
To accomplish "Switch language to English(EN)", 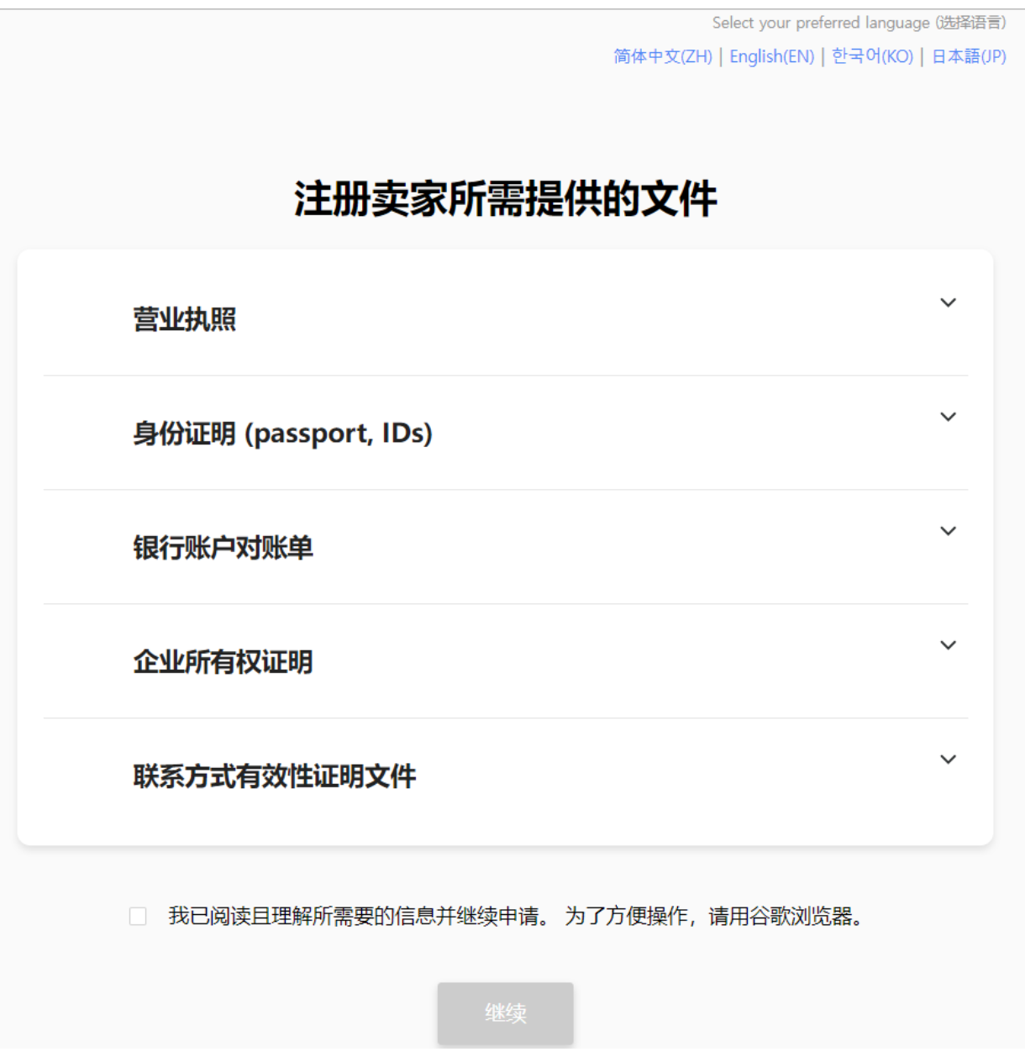I will coord(771,57).
